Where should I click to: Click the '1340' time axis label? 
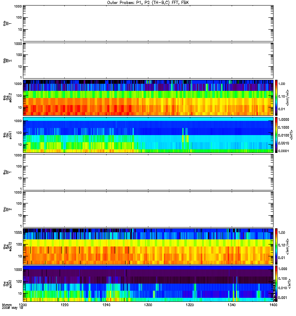pyautogui.click(x=232, y=305)
